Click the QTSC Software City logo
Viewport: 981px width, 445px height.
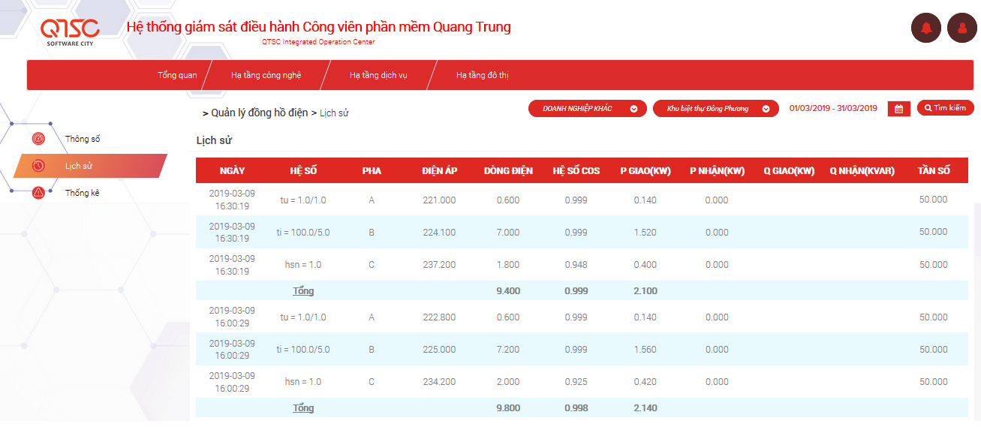tap(70, 32)
